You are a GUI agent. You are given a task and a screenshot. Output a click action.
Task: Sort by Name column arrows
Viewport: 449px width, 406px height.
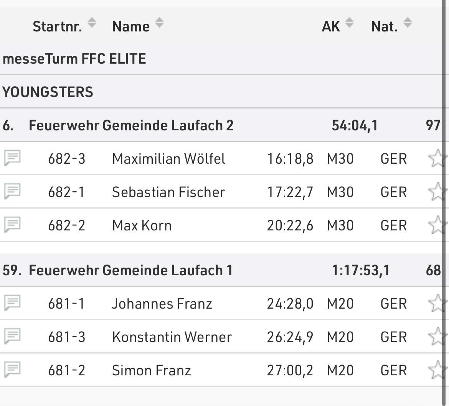[159, 23]
